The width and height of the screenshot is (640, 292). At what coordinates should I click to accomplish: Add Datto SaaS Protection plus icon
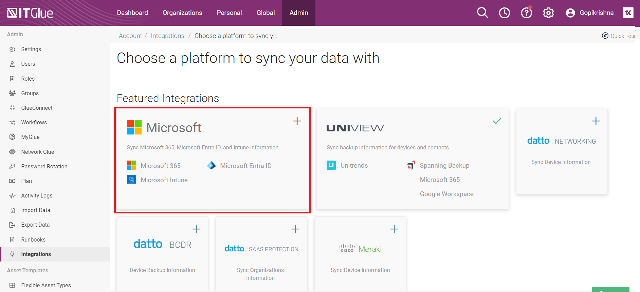pyautogui.click(x=295, y=229)
